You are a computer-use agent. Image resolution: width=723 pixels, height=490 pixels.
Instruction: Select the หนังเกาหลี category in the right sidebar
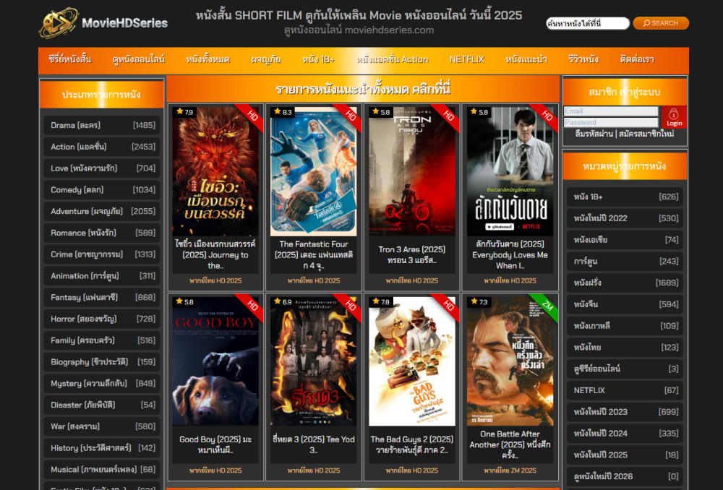pyautogui.click(x=625, y=326)
